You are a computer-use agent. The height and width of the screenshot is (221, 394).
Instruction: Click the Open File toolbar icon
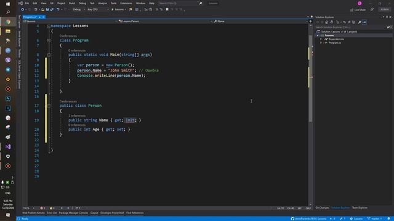coord(42,10)
